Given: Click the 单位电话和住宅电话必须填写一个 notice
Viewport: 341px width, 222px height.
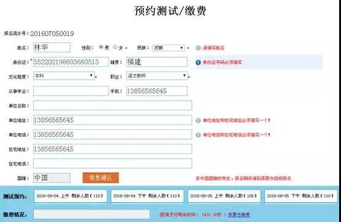Looking at the screenshot, I should pyautogui.click(x=236, y=135).
